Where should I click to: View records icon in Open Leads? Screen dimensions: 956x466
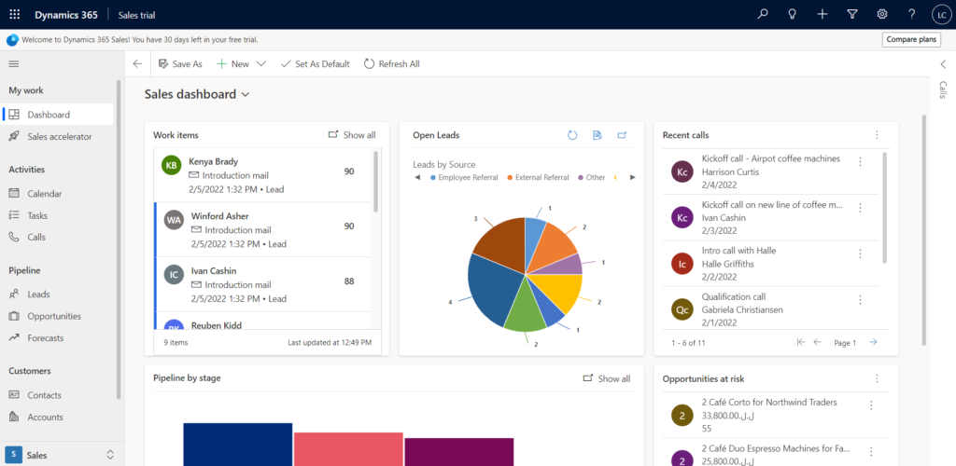[597, 135]
